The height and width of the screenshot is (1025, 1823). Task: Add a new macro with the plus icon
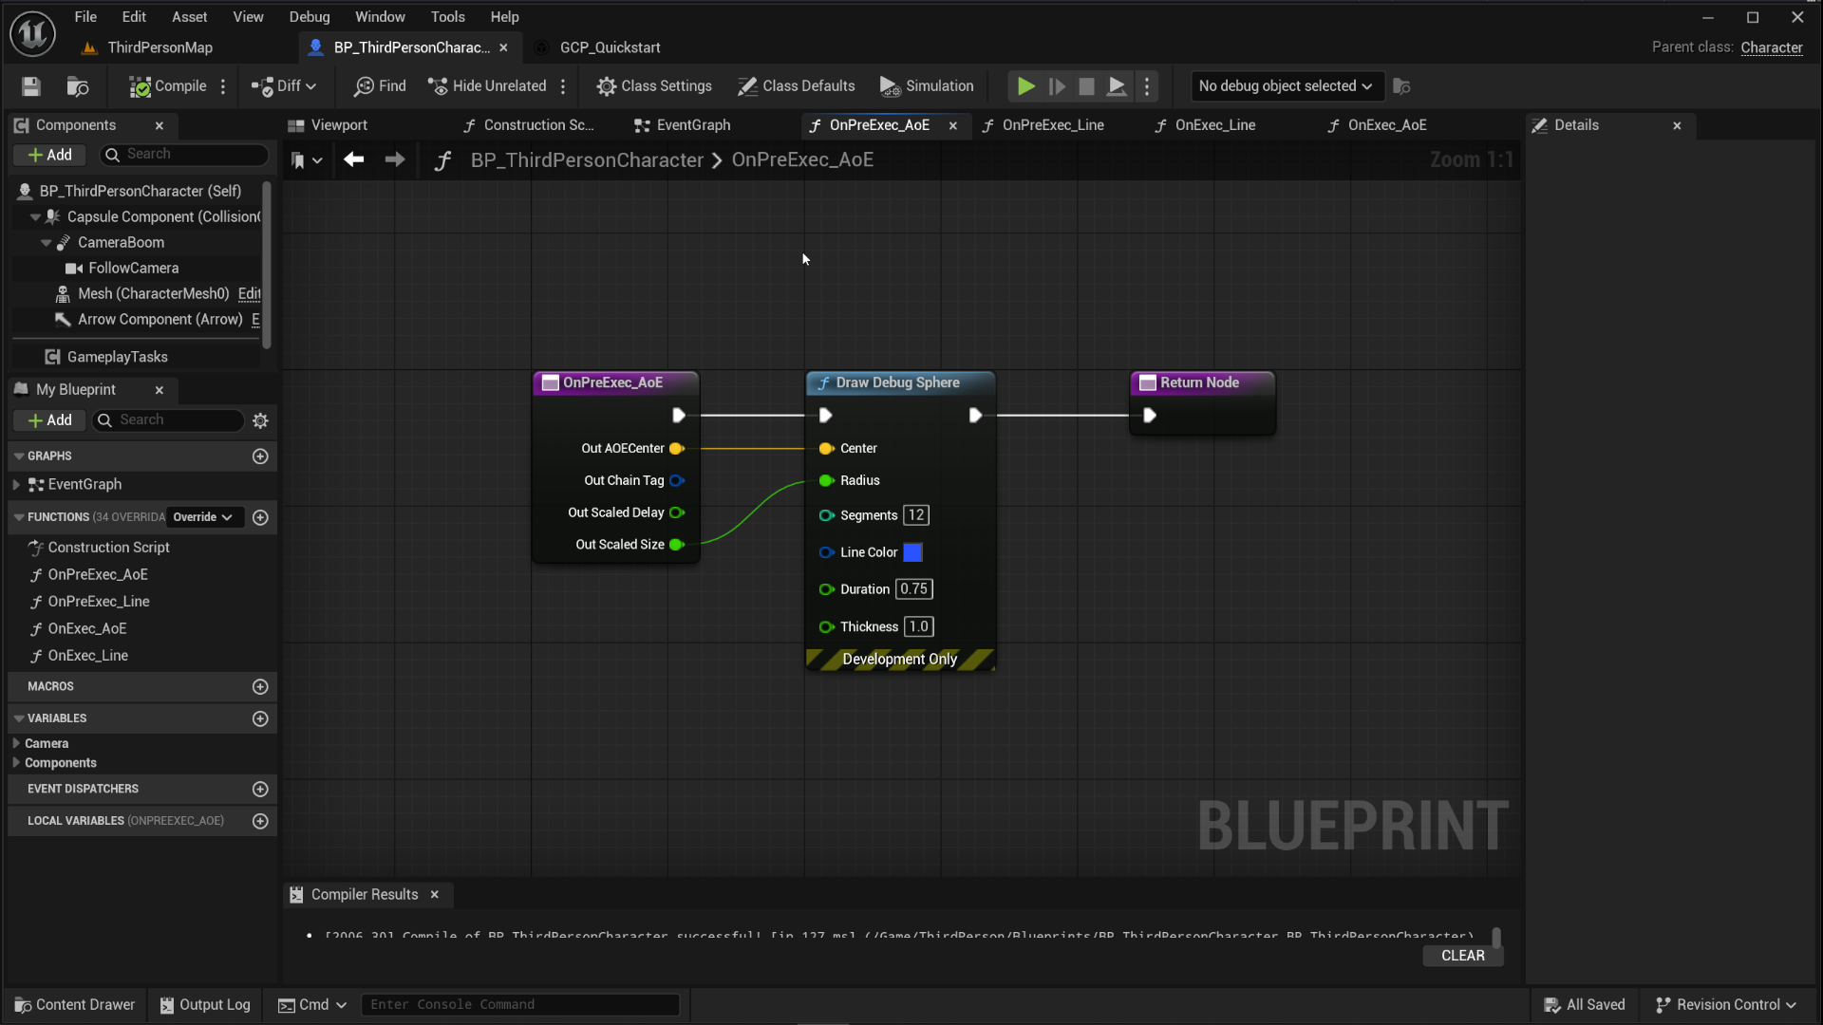tap(260, 686)
